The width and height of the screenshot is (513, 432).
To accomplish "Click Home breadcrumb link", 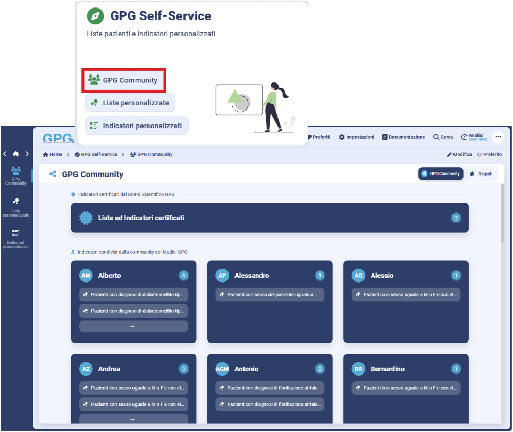I will pos(53,155).
